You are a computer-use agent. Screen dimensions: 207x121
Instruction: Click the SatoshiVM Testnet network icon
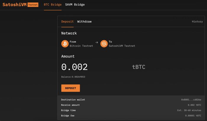(104, 44)
